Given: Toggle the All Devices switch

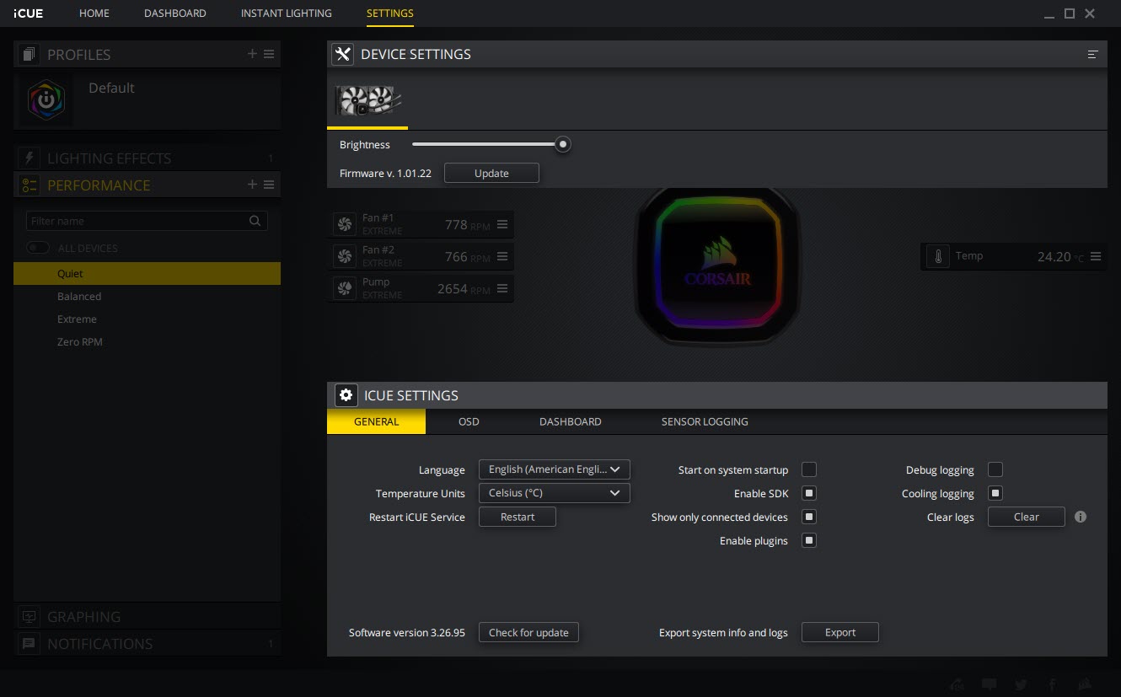Looking at the screenshot, I should (x=38, y=248).
